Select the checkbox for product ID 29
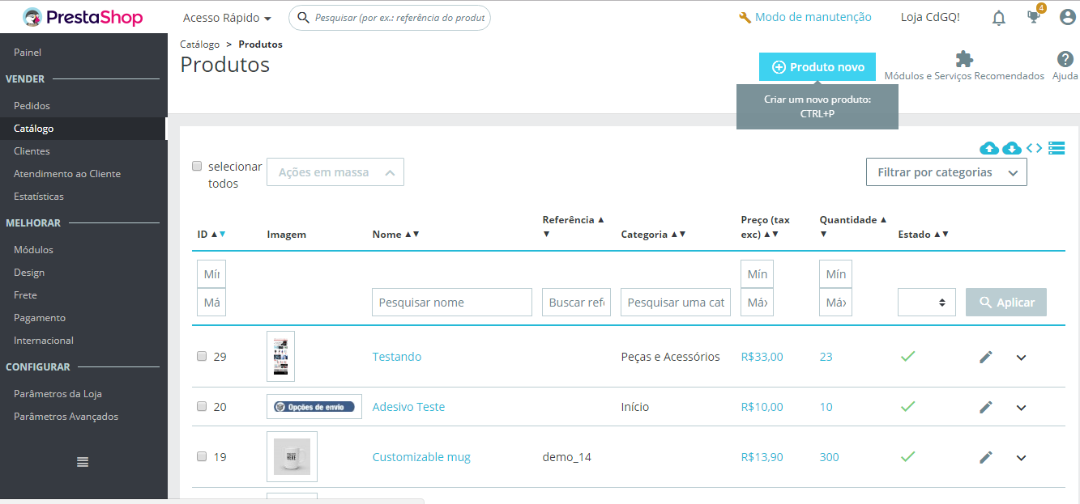The height and width of the screenshot is (504, 1080). click(x=202, y=356)
